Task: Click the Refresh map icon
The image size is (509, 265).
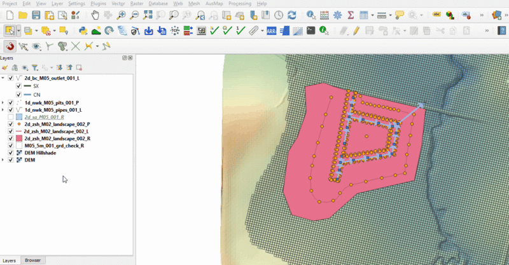Action: [291, 15]
